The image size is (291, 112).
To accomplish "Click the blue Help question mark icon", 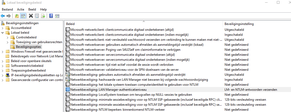I will click(x=51, y=16).
